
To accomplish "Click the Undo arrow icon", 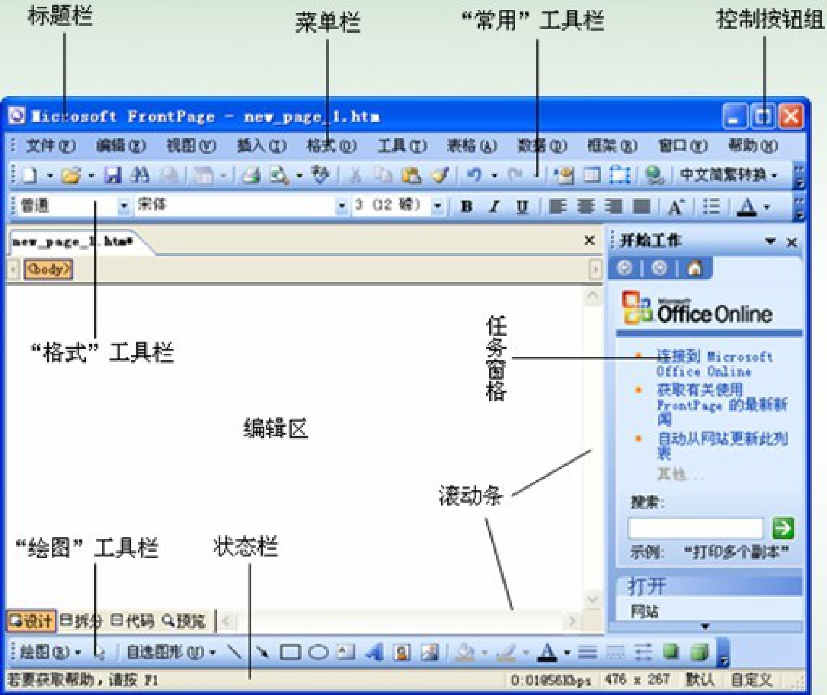I will click(x=474, y=175).
